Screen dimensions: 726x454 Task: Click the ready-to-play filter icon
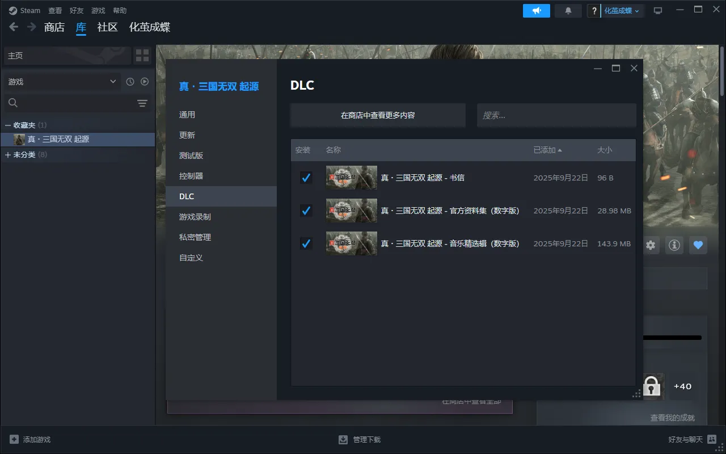pyautogui.click(x=145, y=82)
